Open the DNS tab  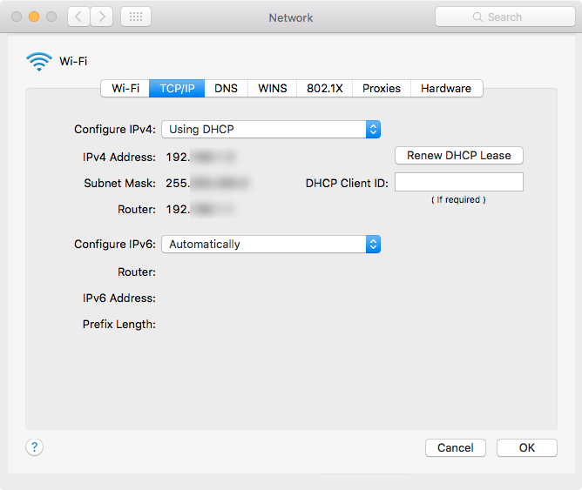(x=226, y=88)
